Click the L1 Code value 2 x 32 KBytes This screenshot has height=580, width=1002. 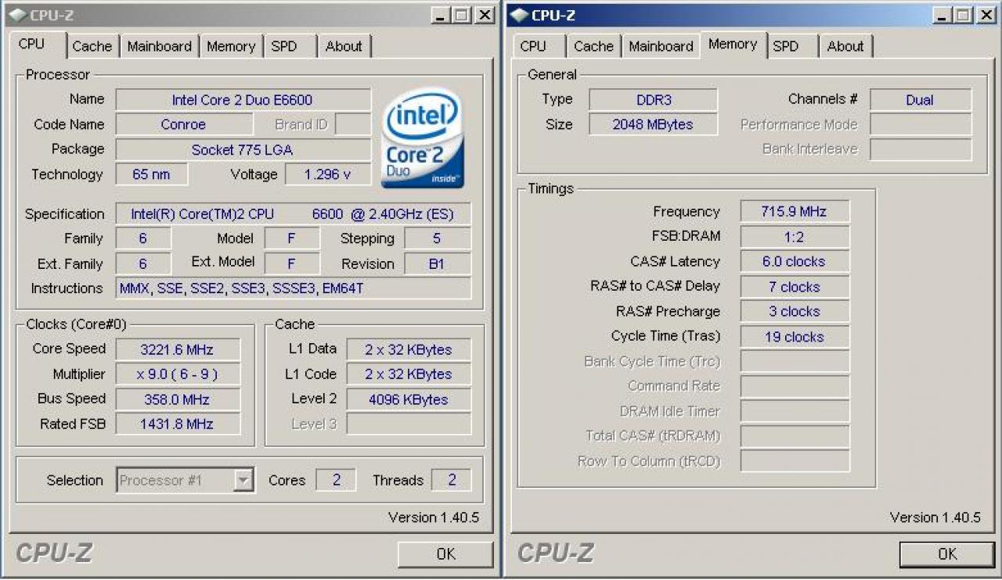point(409,374)
